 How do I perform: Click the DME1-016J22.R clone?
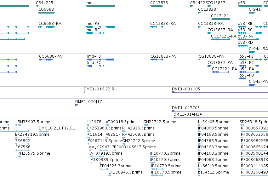point(84,92)
